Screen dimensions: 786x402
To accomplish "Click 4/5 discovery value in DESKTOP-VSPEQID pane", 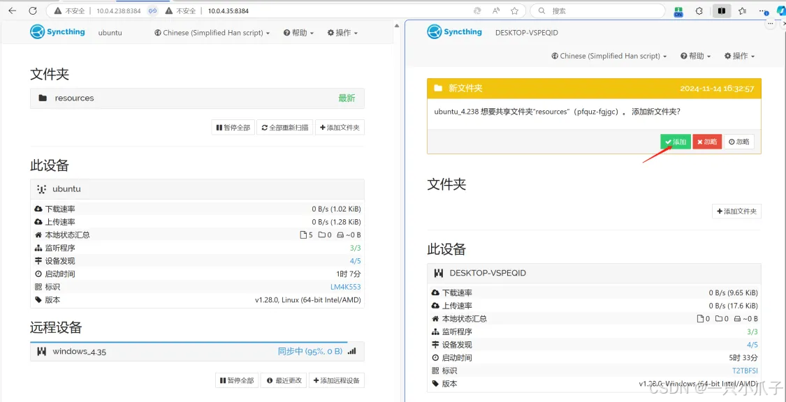I will (752, 345).
